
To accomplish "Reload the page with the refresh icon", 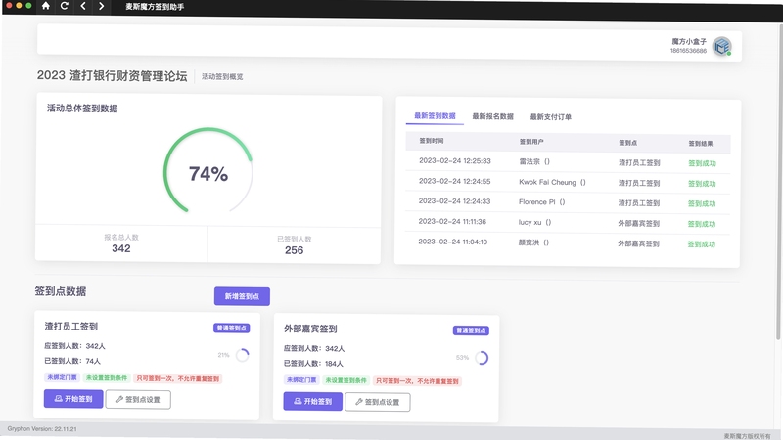I will point(64,6).
